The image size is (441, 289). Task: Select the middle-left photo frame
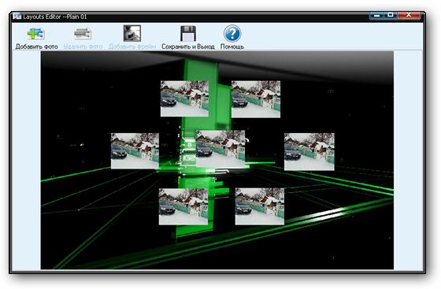point(135,151)
